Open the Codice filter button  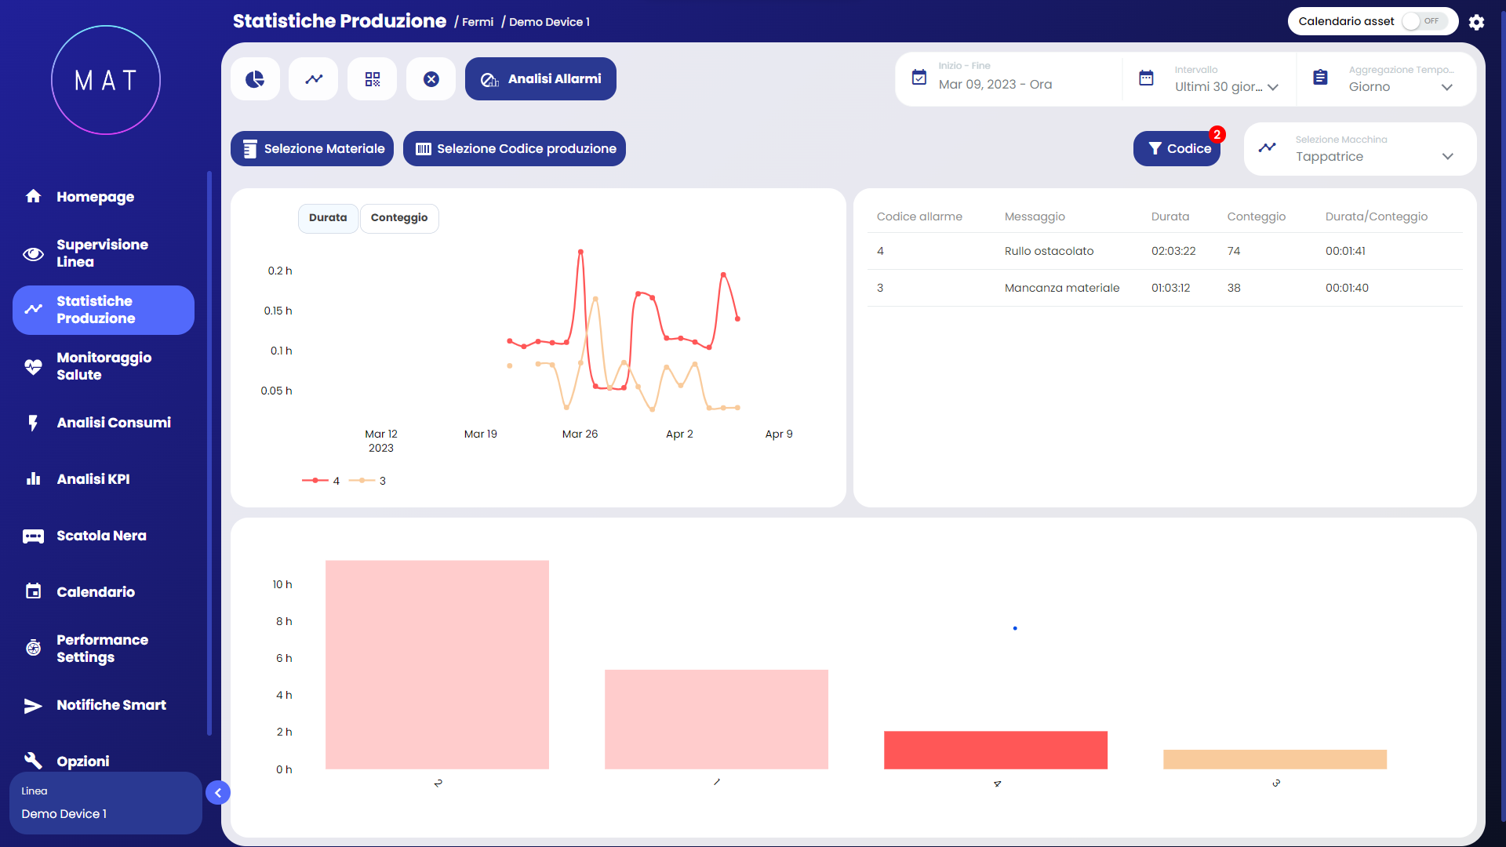[1177, 149]
